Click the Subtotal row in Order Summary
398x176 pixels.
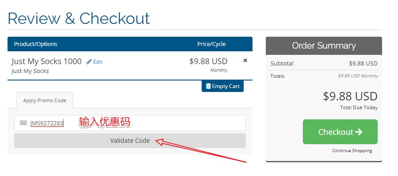324,64
